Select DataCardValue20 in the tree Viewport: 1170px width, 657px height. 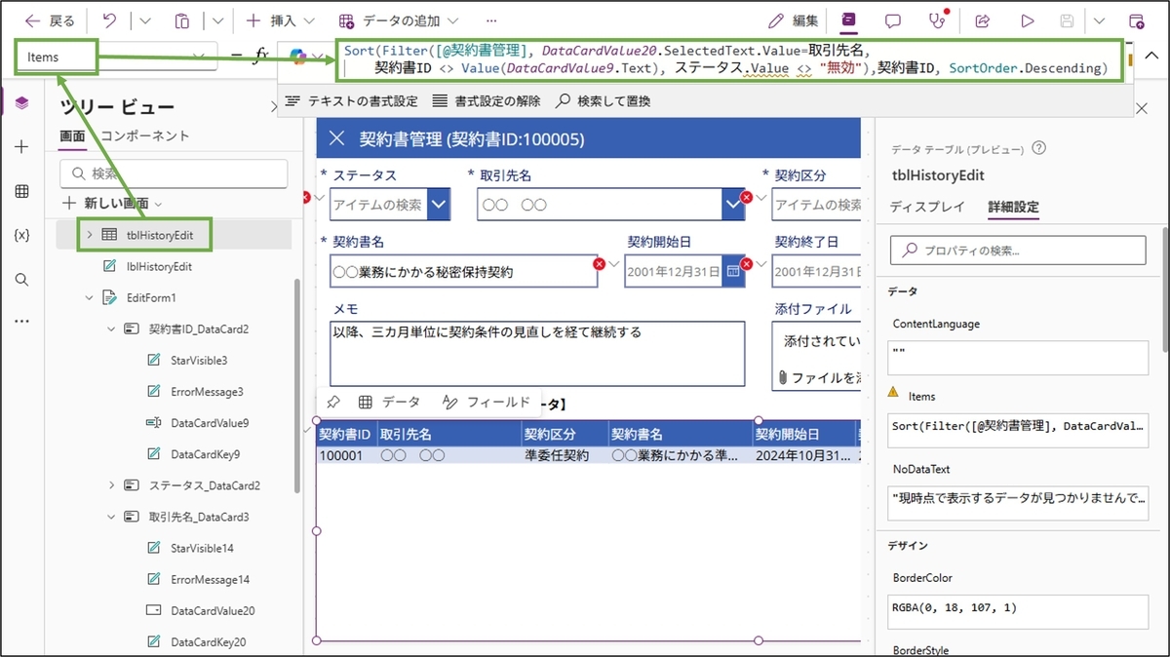213,611
